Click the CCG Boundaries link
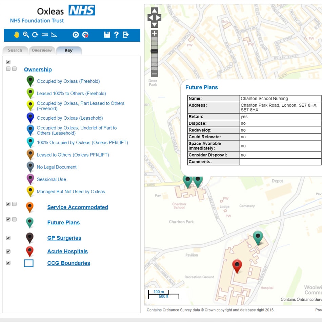 (x=68, y=263)
